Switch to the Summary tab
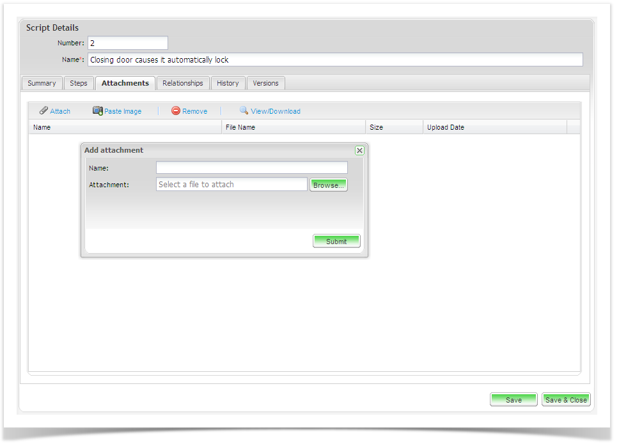The image size is (619, 446). [x=42, y=83]
